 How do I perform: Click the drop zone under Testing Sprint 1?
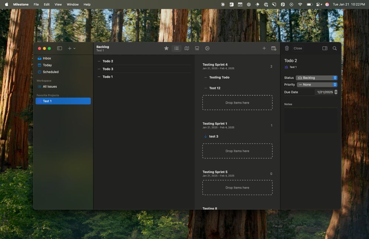coord(237,151)
